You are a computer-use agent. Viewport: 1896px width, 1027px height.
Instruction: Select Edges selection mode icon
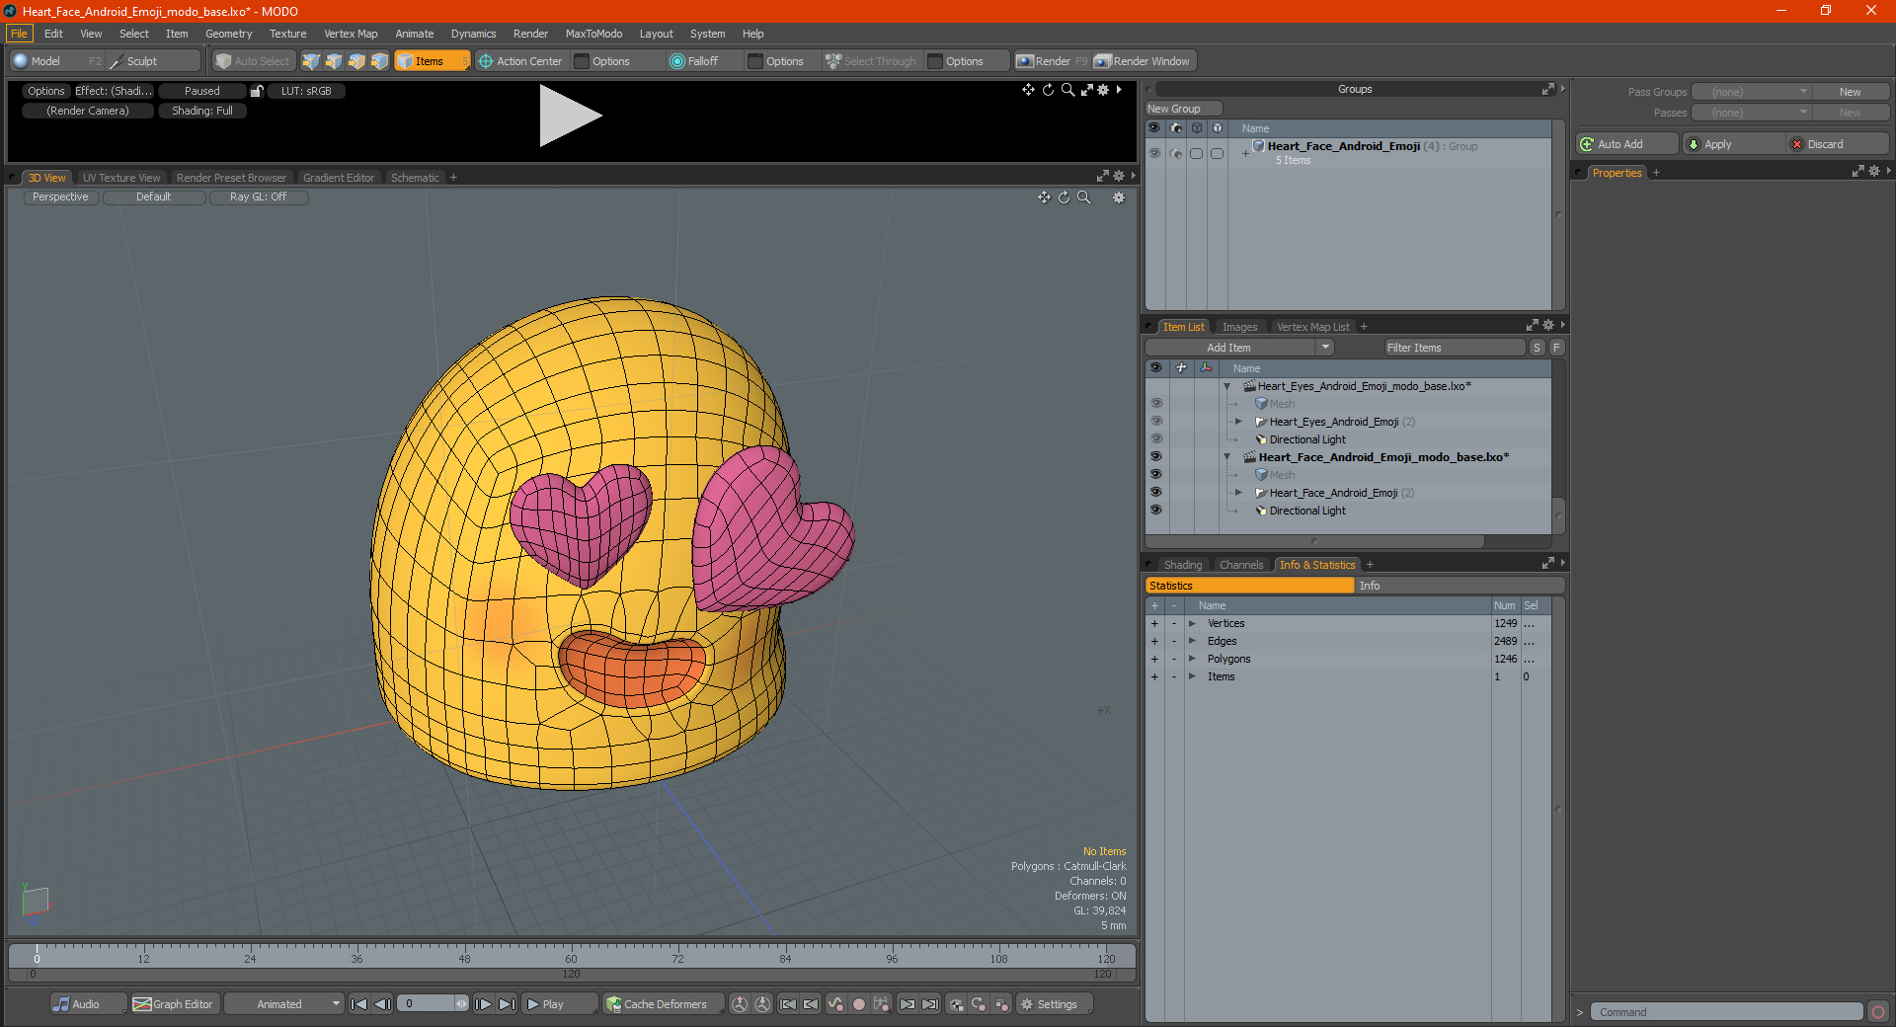pyautogui.click(x=334, y=61)
